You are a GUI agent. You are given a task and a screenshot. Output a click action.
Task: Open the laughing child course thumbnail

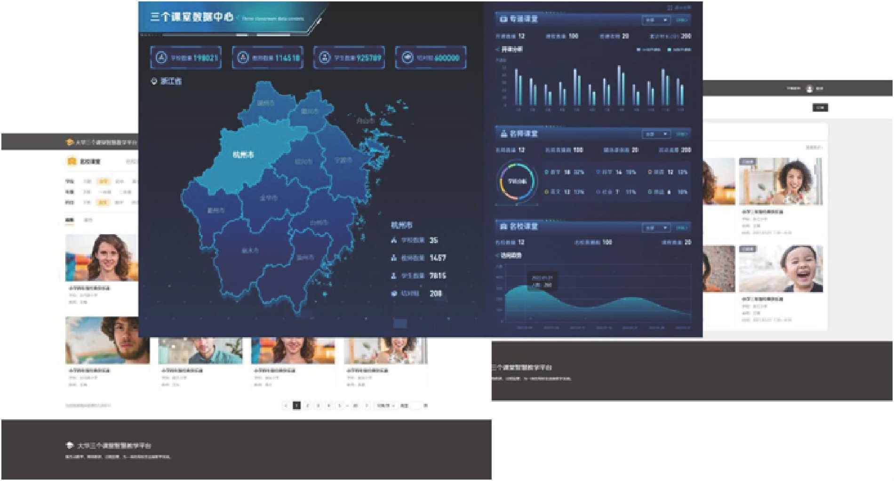[x=781, y=269]
